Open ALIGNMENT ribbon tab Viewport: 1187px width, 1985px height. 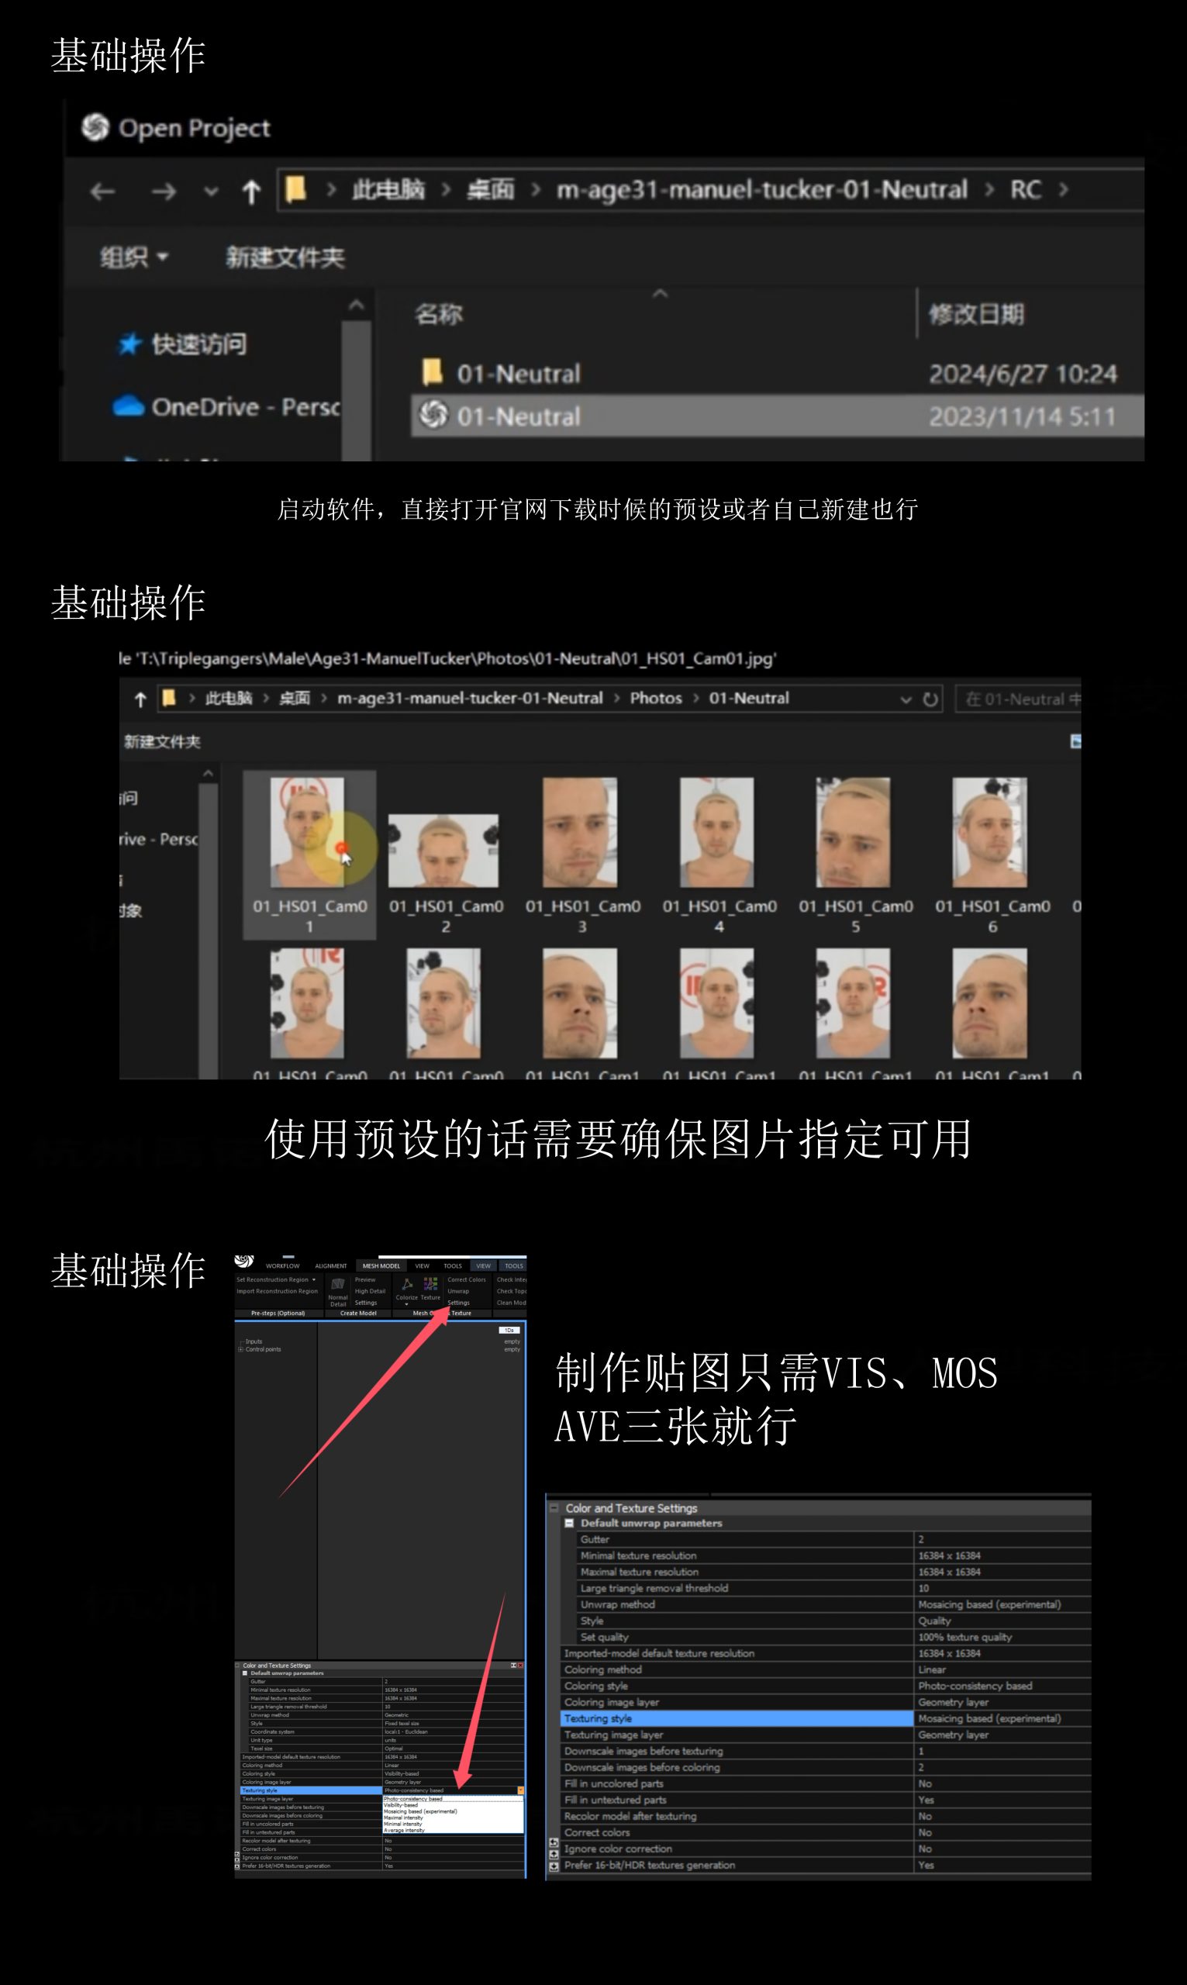[x=331, y=1266]
